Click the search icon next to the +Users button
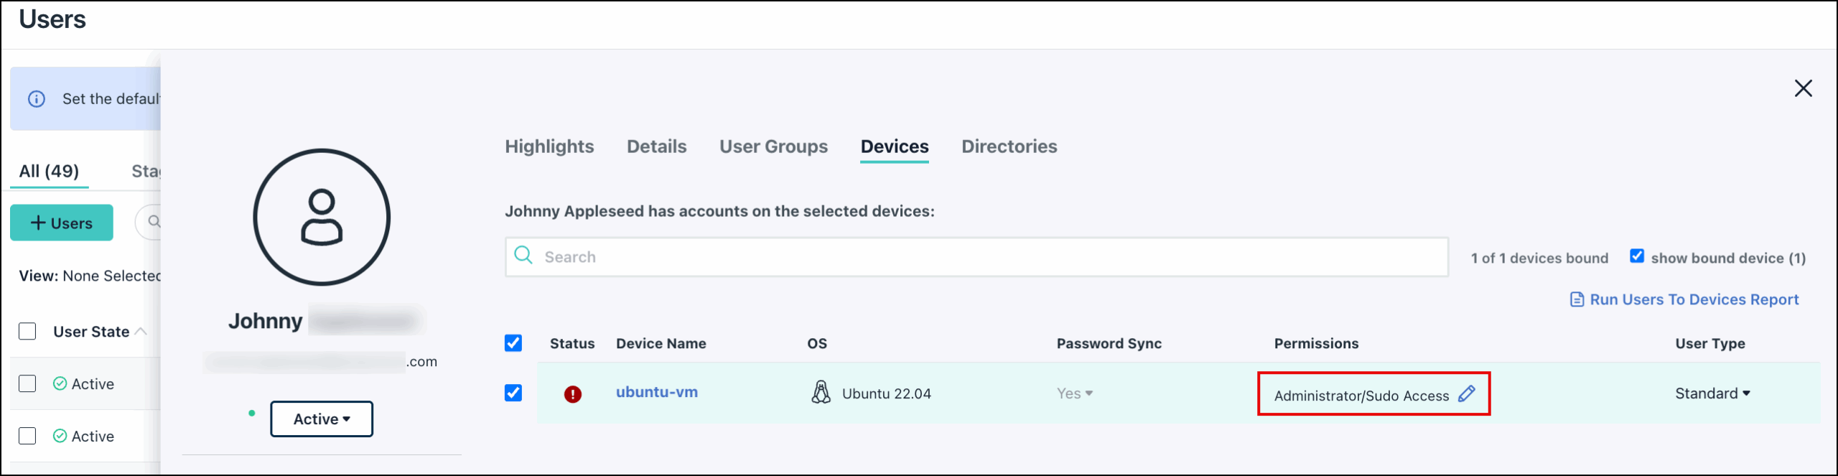 click(154, 221)
